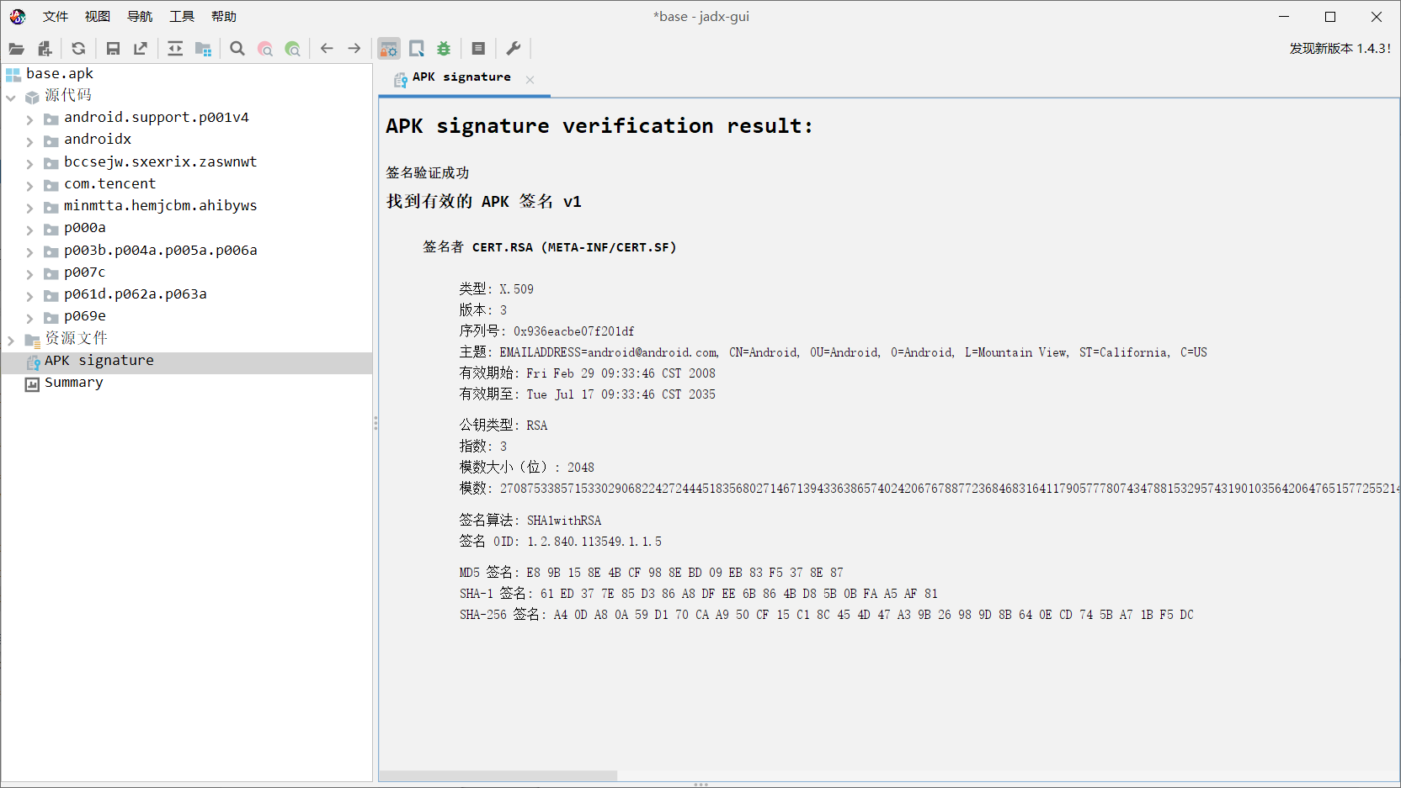Select the 源代码 node label
1401x788 pixels.
(x=68, y=96)
